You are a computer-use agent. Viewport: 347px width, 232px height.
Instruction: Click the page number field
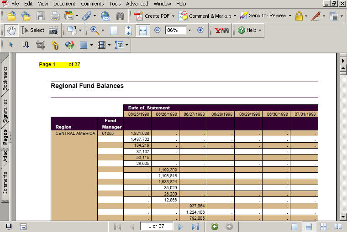click(x=156, y=226)
